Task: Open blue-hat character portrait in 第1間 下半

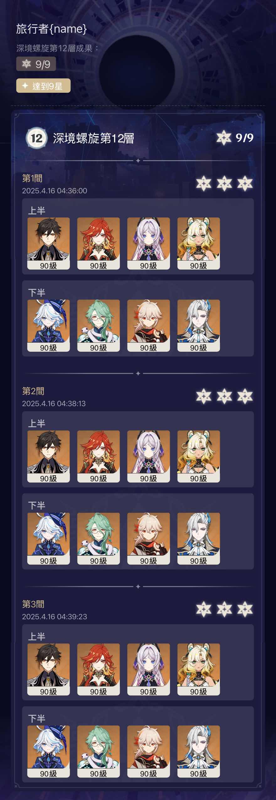Action: coord(49,326)
